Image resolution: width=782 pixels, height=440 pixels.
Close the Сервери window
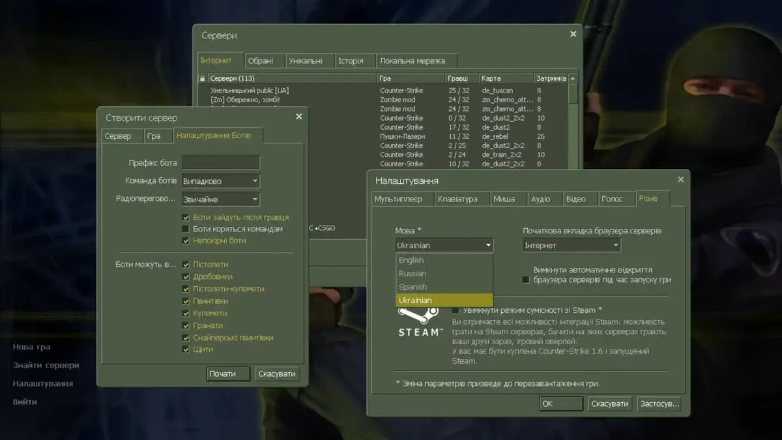click(573, 34)
